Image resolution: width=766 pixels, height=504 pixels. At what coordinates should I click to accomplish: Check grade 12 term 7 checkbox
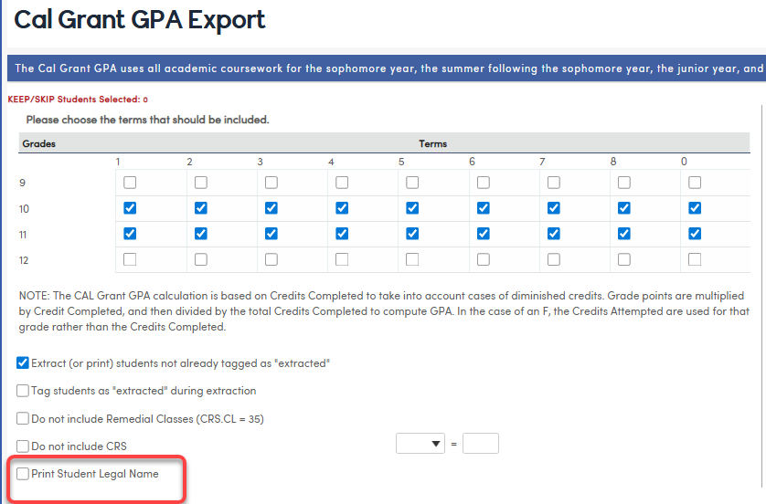pyautogui.click(x=554, y=259)
